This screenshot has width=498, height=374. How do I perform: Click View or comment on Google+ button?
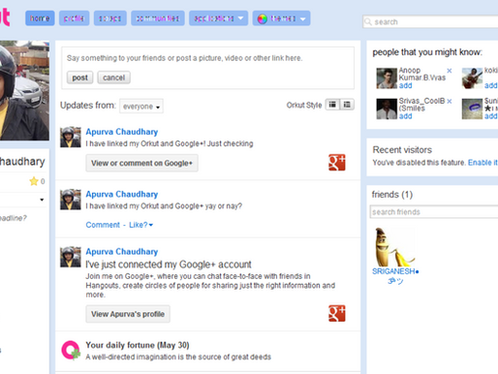(141, 163)
